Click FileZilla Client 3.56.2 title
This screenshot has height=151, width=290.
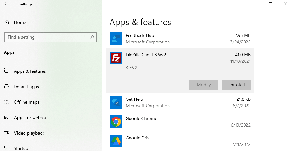pos(146,55)
